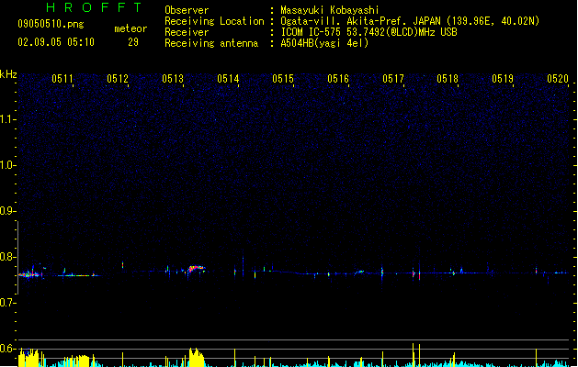Click the 0513 time marker
The height and width of the screenshot is (367, 578).
(173, 79)
